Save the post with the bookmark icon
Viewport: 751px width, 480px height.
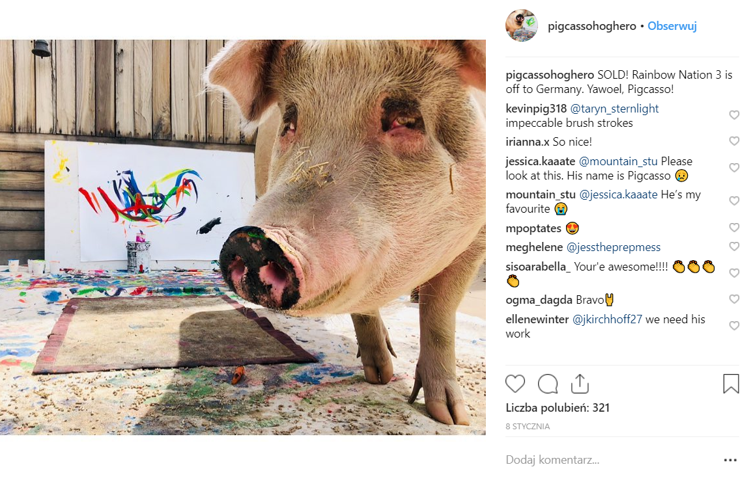pyautogui.click(x=731, y=384)
